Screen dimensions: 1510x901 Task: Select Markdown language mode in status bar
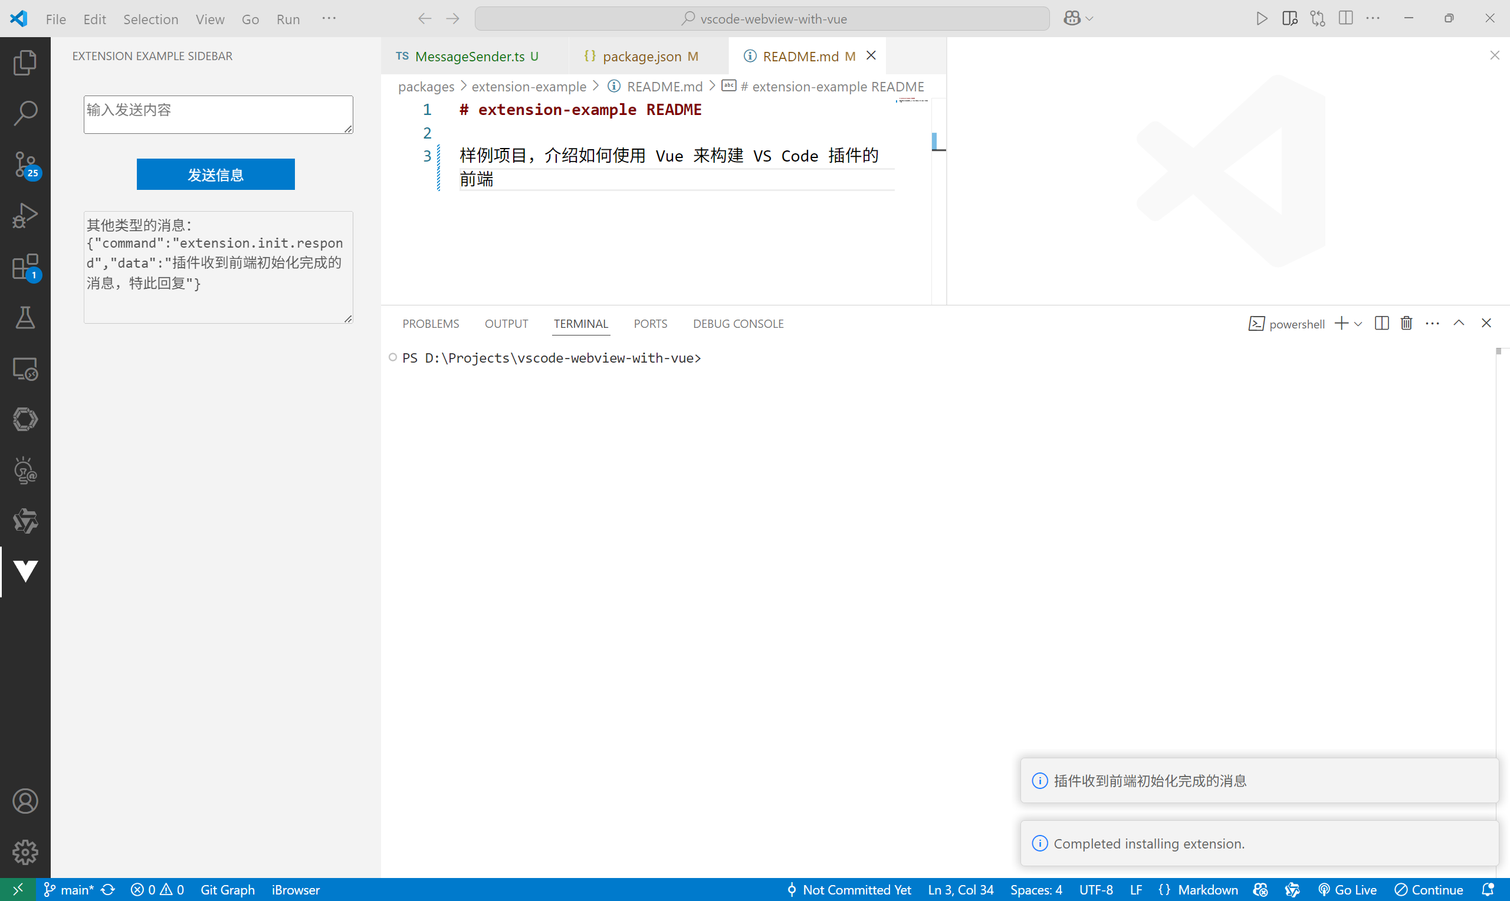pyautogui.click(x=1207, y=889)
